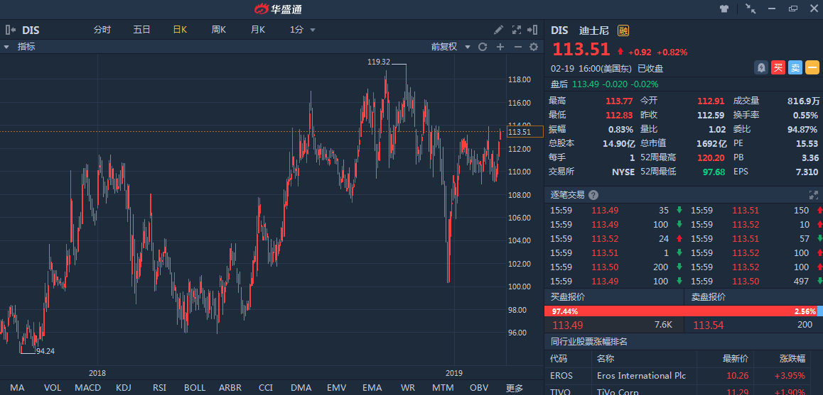Expand the chart to fullscreen

(x=516, y=30)
